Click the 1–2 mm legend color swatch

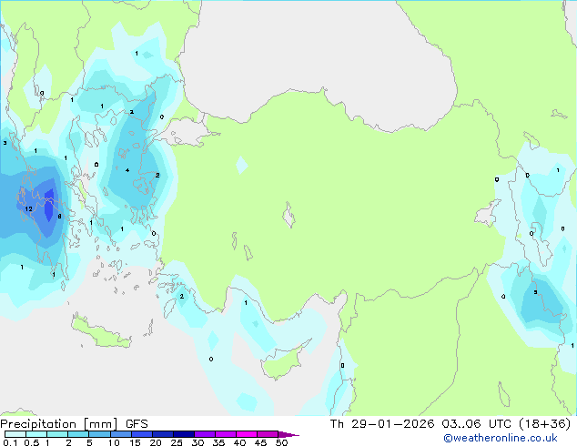(57, 434)
